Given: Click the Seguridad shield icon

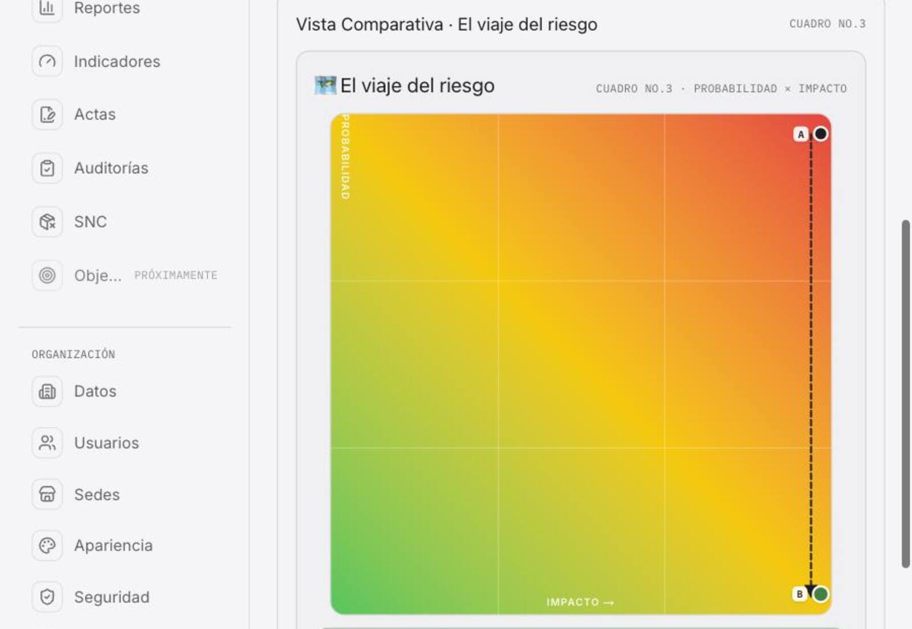Looking at the screenshot, I should [47, 596].
